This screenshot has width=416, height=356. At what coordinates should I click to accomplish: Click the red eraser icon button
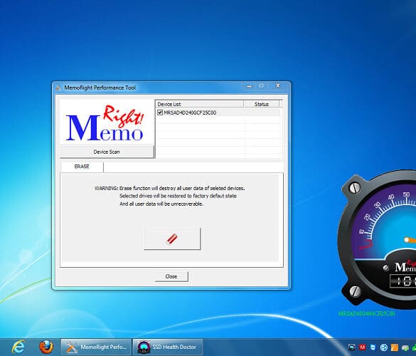tap(172, 239)
